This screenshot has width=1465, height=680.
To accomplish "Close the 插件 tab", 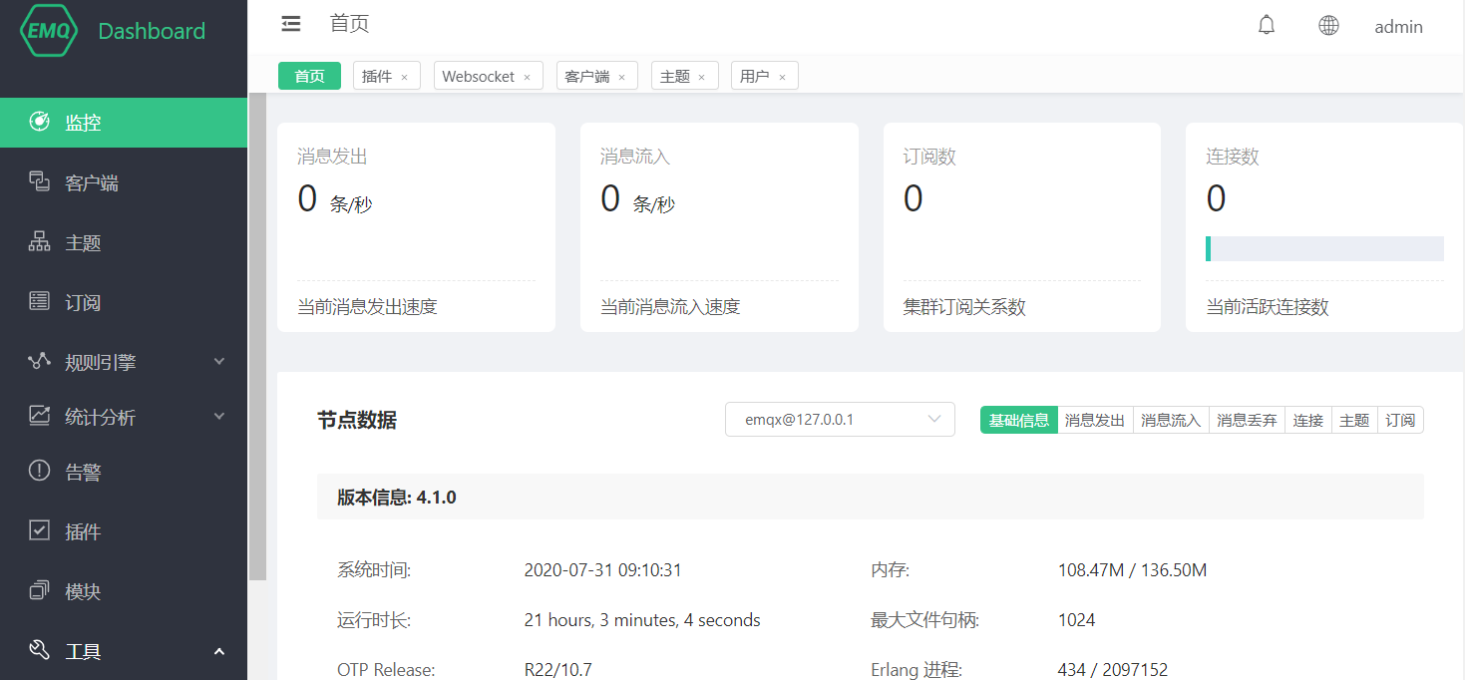I will point(404,78).
